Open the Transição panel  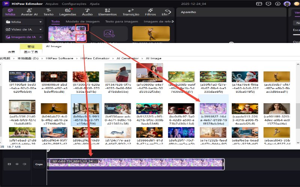click(131, 12)
